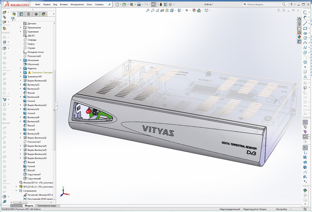Expand the Надписи folder

(x=20, y=68)
